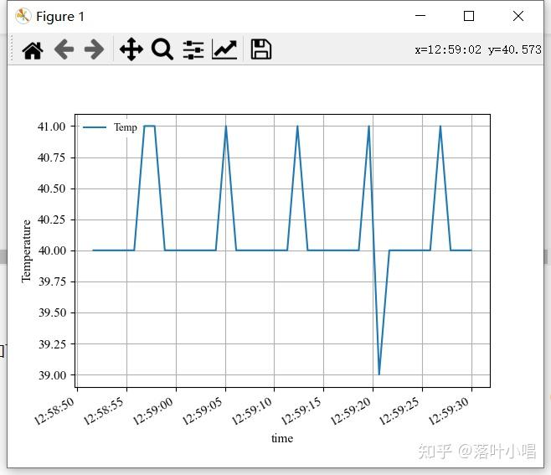This screenshot has height=475, width=551.
Task: Click the blue line sample in the legend
Action: [x=95, y=127]
